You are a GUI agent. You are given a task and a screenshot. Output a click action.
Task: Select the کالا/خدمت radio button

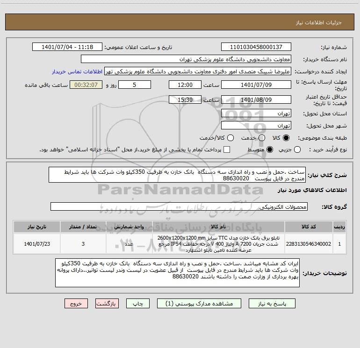[230, 138]
